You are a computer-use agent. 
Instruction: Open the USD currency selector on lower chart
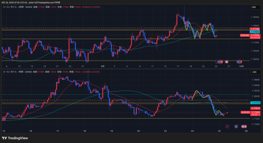tap(253, 72)
